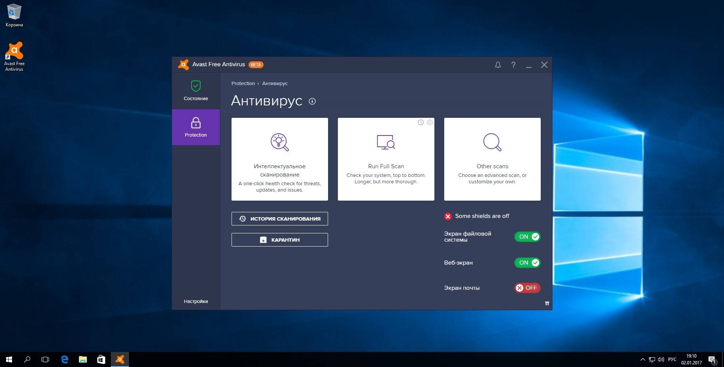Open Task View on the taskbar
Screen dimensions: 724x367
click(x=45, y=359)
